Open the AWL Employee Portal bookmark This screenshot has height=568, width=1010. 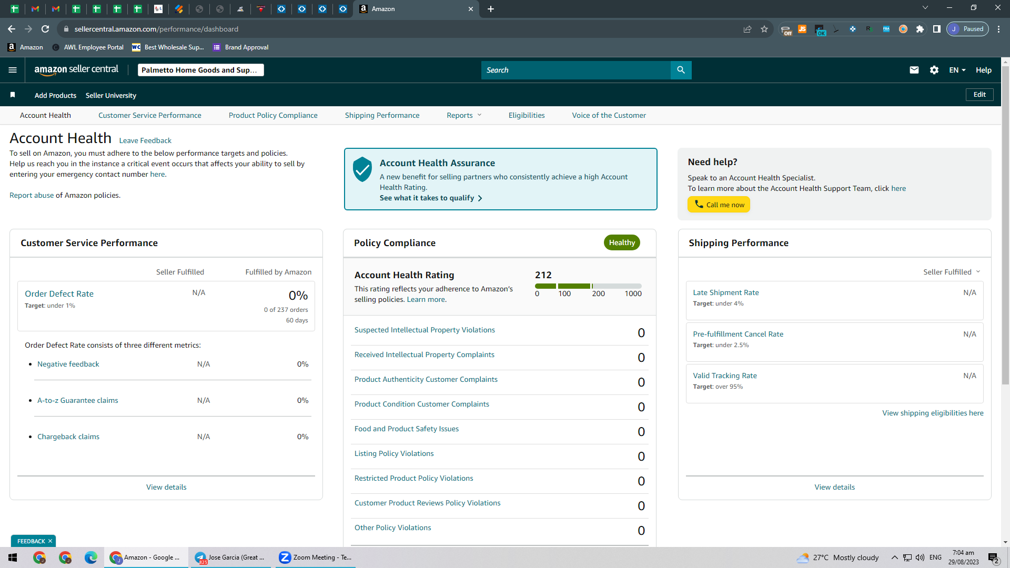point(88,47)
